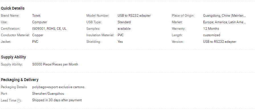Click the Quick Details heading
255x110 pixels.
point(13,8)
